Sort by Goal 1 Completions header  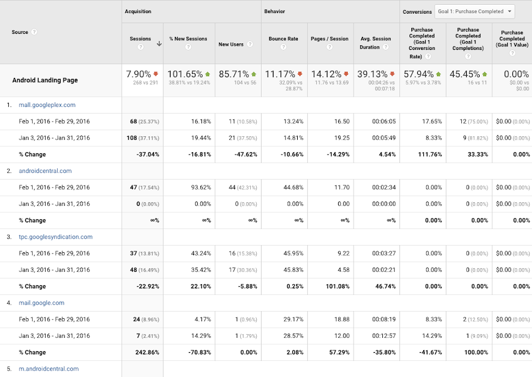[x=468, y=39]
